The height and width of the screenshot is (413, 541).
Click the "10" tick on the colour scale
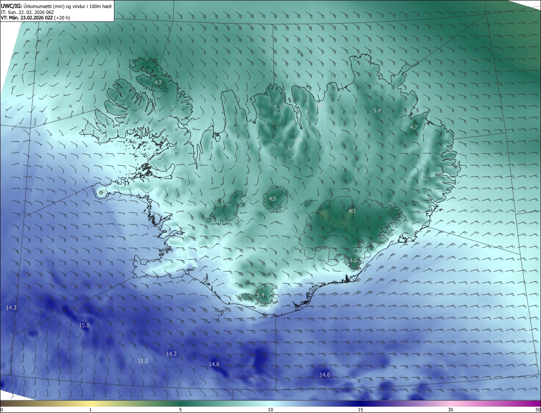(x=270, y=410)
